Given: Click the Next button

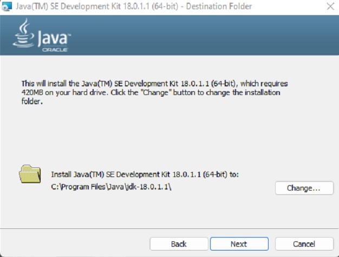Looking at the screenshot, I should pos(239,244).
